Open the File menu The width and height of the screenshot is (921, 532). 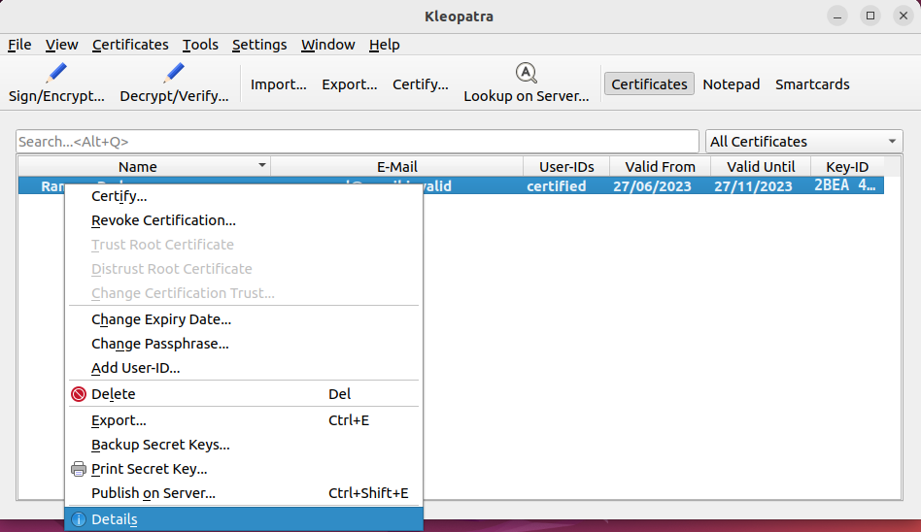(x=19, y=45)
